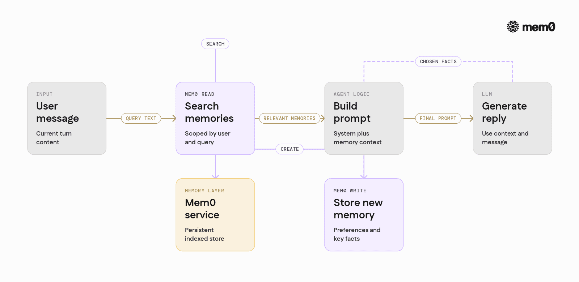579x282 pixels.
Task: Click the INPUT caption text
Action: point(45,94)
